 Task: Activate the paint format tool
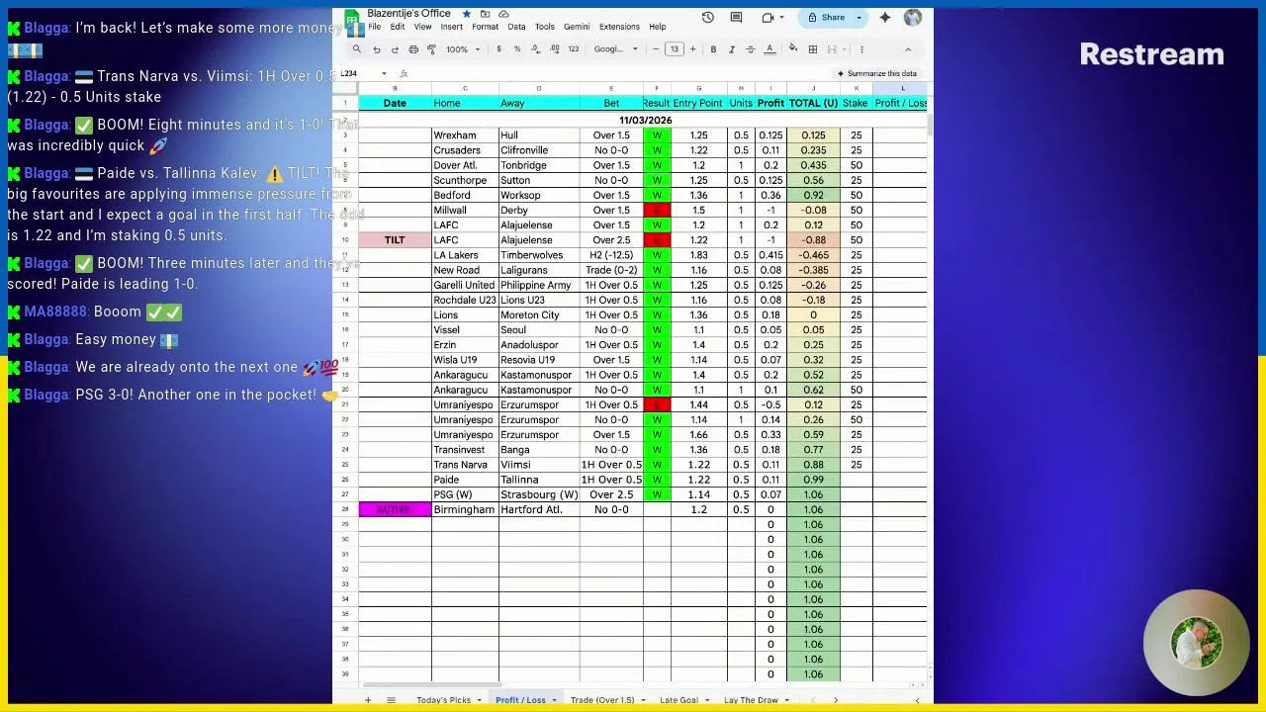pyautogui.click(x=432, y=49)
